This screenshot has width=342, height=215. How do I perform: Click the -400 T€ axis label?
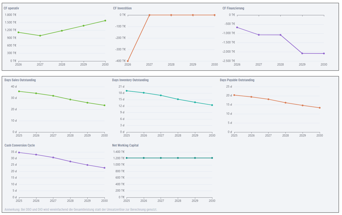[x=120, y=61]
